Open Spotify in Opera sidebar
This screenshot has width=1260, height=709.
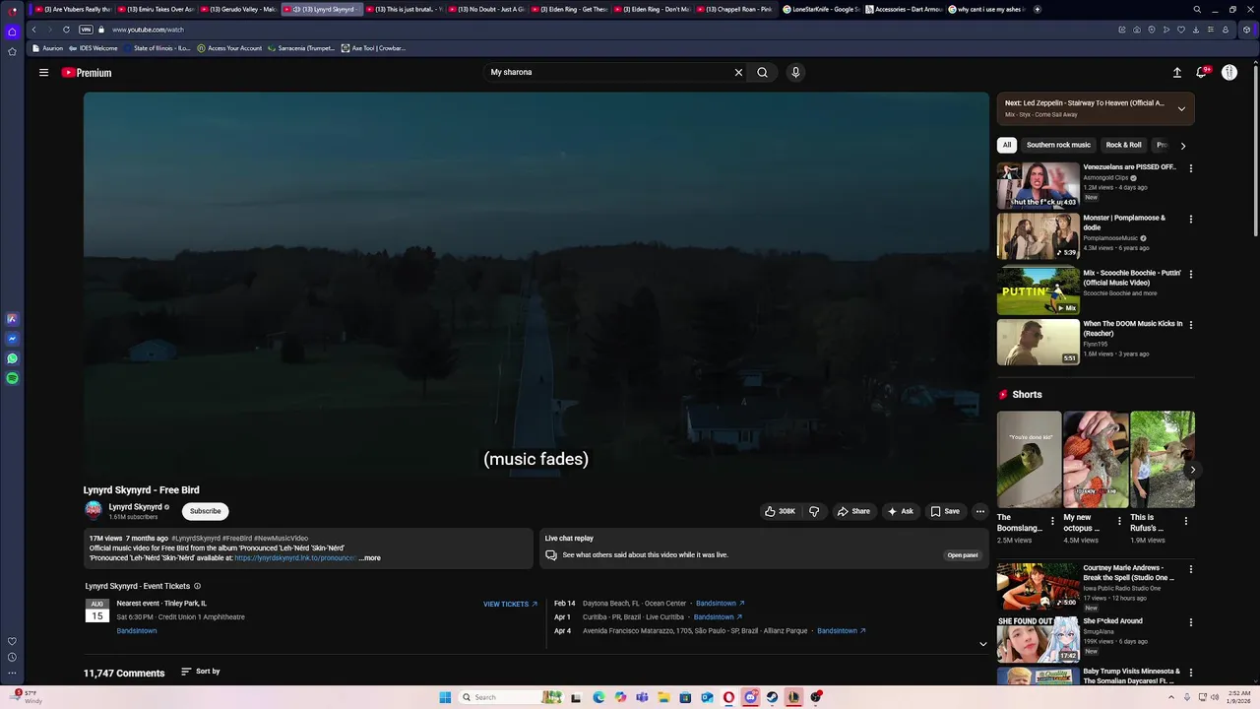(x=12, y=378)
